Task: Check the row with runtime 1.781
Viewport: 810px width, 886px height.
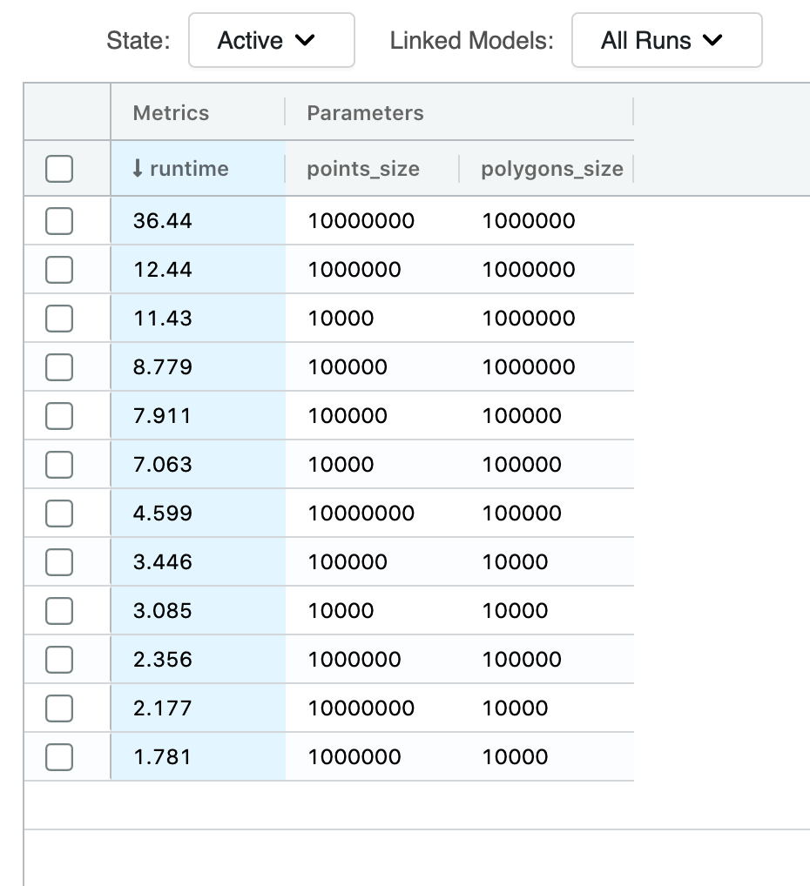Action: (x=59, y=757)
